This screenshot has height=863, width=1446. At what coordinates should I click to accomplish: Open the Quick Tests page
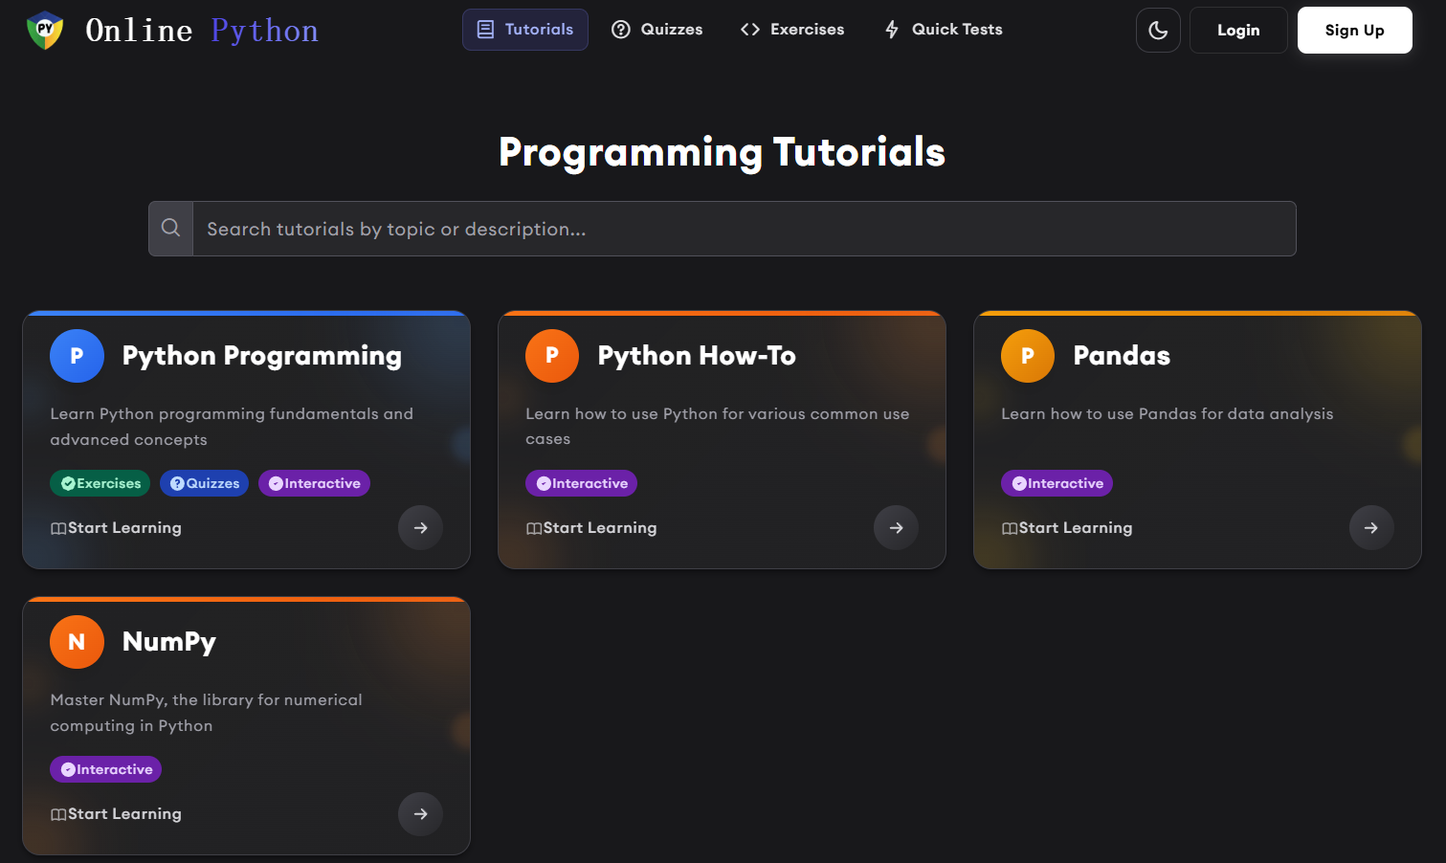(943, 30)
